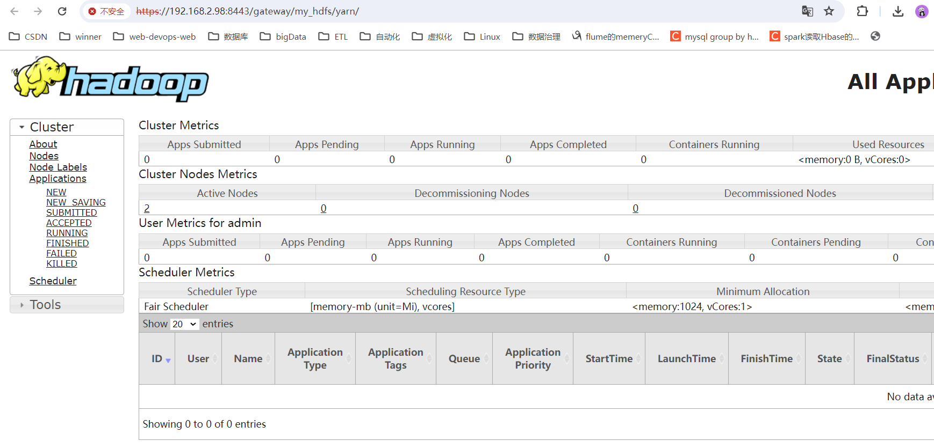
Task: Open the downloads icon in toolbar
Action: [x=898, y=11]
